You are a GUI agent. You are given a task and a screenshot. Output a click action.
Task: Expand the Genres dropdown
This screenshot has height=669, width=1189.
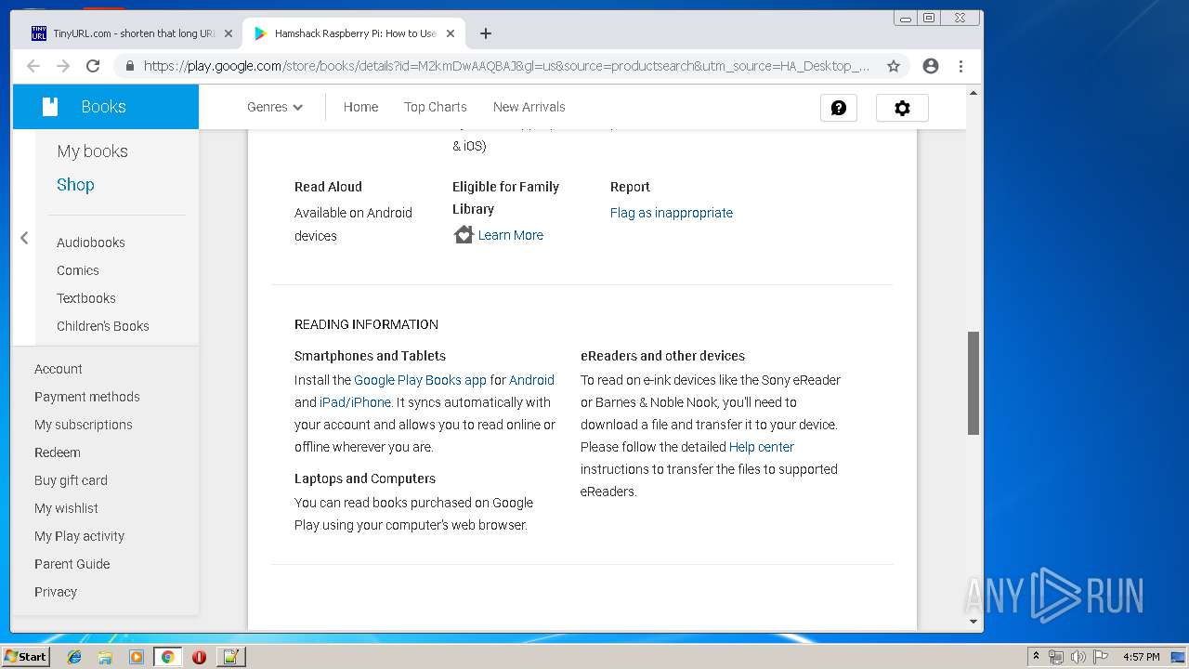coord(275,107)
